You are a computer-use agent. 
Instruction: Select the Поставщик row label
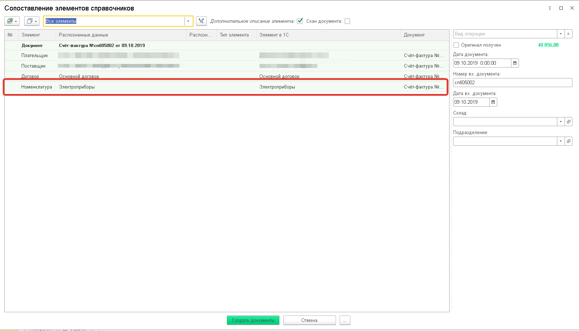[34, 66]
